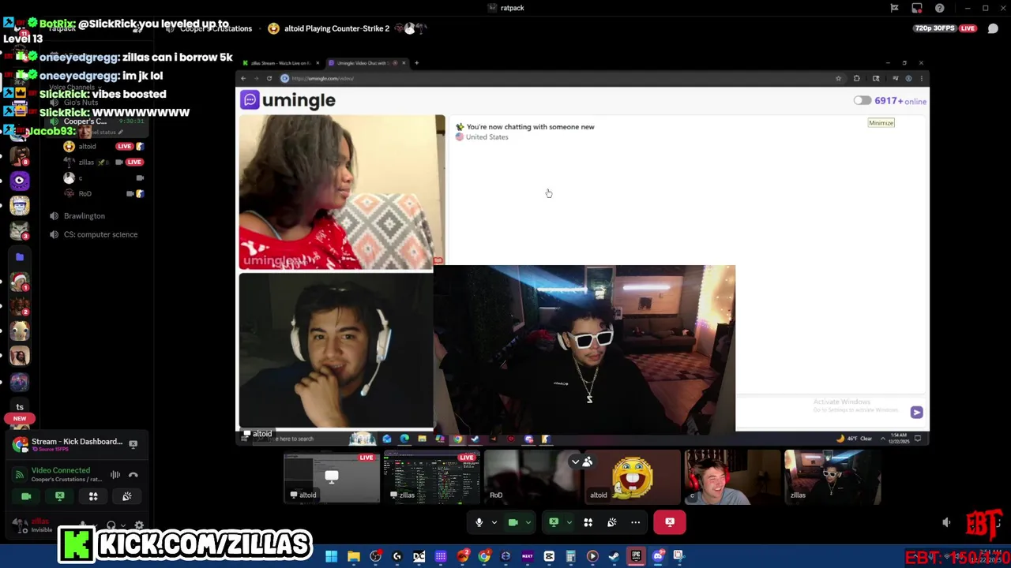Open Discord help question mark icon
The width and height of the screenshot is (1011, 568).
939,8
